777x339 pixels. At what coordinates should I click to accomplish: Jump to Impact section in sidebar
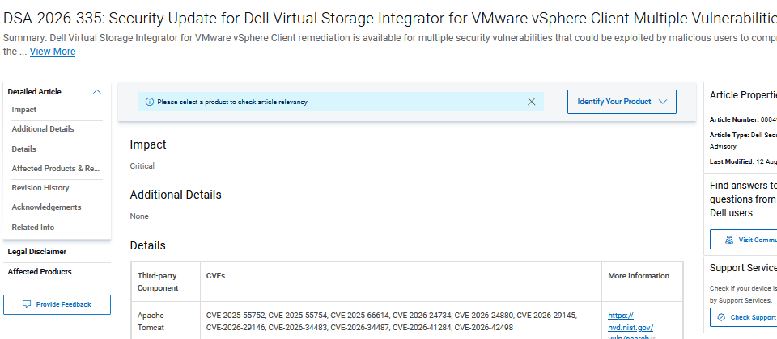[24, 110]
